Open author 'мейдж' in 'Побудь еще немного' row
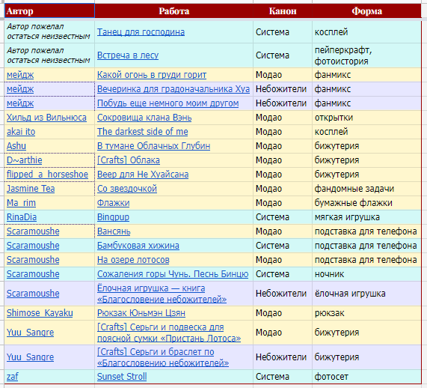427x388 pixels. (20, 103)
